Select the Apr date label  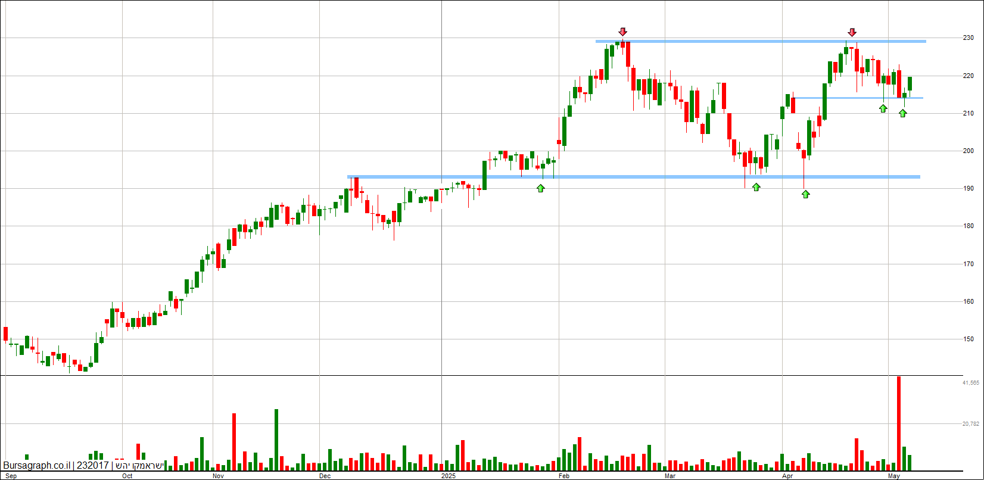click(788, 476)
